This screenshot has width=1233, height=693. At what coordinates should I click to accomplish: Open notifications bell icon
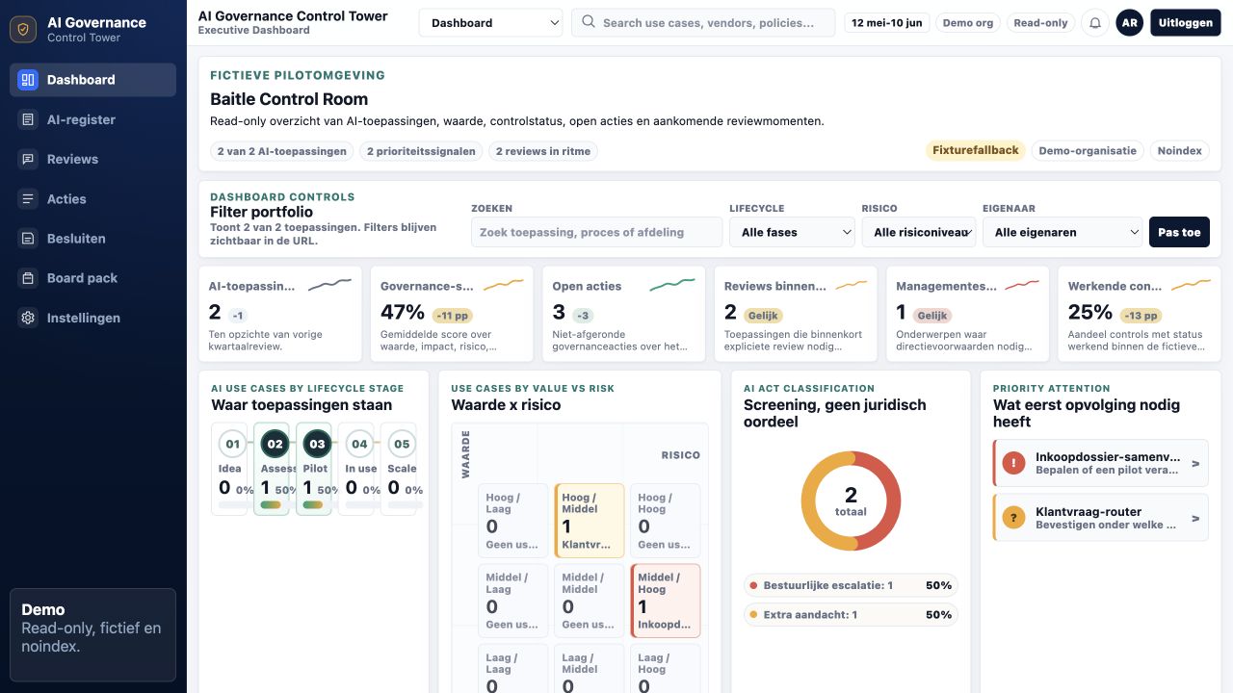1094,23
